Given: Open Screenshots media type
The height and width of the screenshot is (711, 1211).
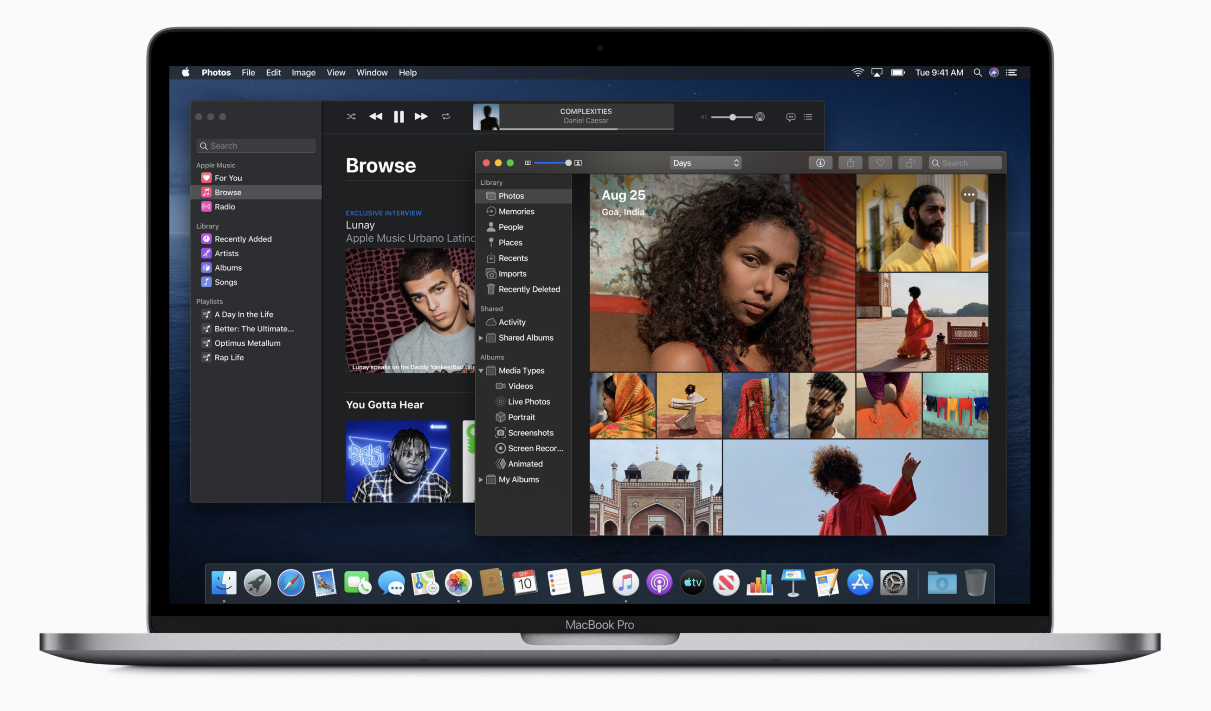Looking at the screenshot, I should coord(523,433).
